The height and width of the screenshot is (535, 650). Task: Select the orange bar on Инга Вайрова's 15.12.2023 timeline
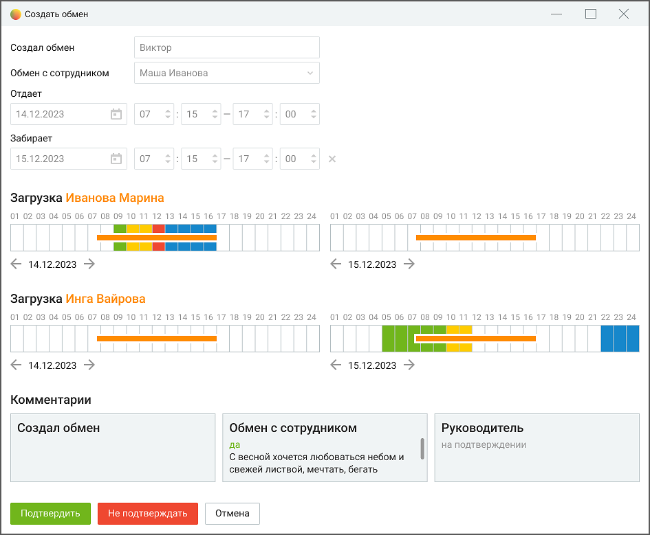[x=476, y=339]
